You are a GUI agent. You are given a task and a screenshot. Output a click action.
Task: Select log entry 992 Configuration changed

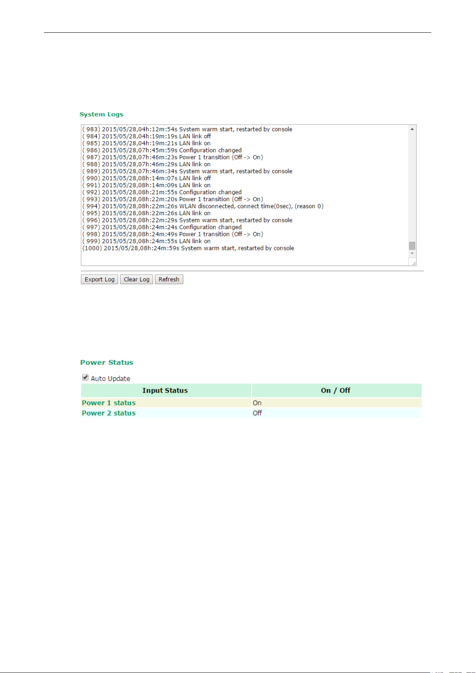point(162,192)
